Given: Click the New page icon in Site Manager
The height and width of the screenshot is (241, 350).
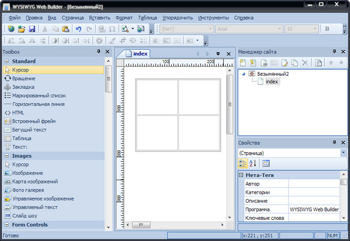Looking at the screenshot, I should pos(243,63).
